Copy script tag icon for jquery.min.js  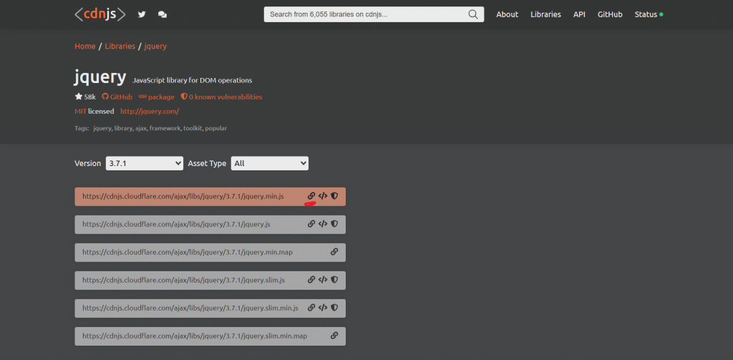click(x=323, y=196)
